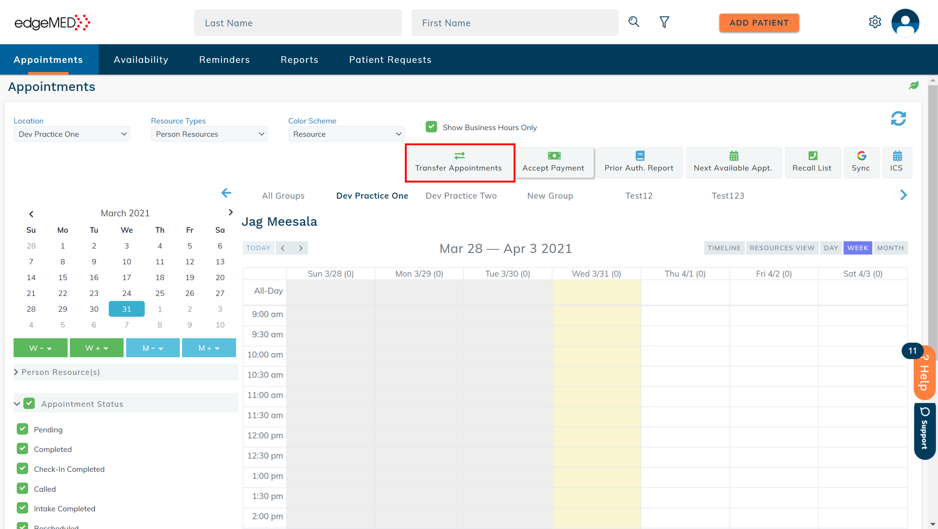Click the Accept Payment icon button
Image resolution: width=938 pixels, height=529 pixels.
553,162
